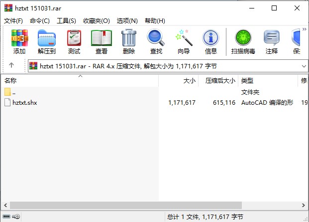Screen dimensions: 309x222
Task: Open the Find (查找) magnifier tool
Action: click(x=156, y=42)
